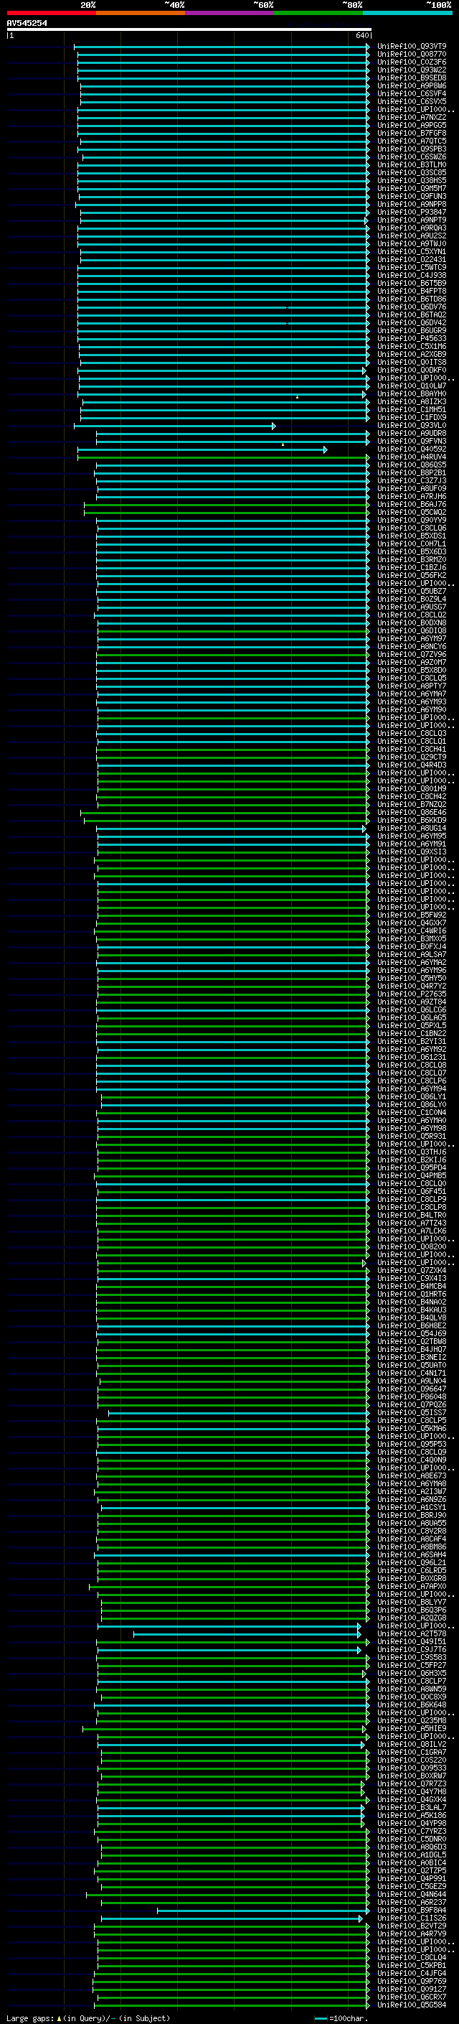The image size is (459, 2024).
Task: Open hit UniRef100_Q49I51
Action: 412,1641
